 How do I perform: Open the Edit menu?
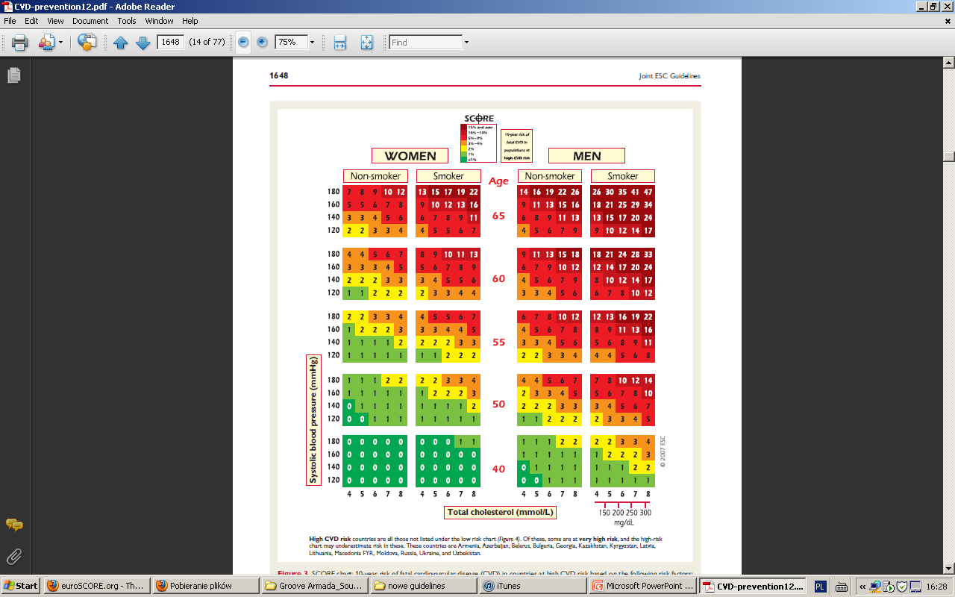(x=31, y=21)
